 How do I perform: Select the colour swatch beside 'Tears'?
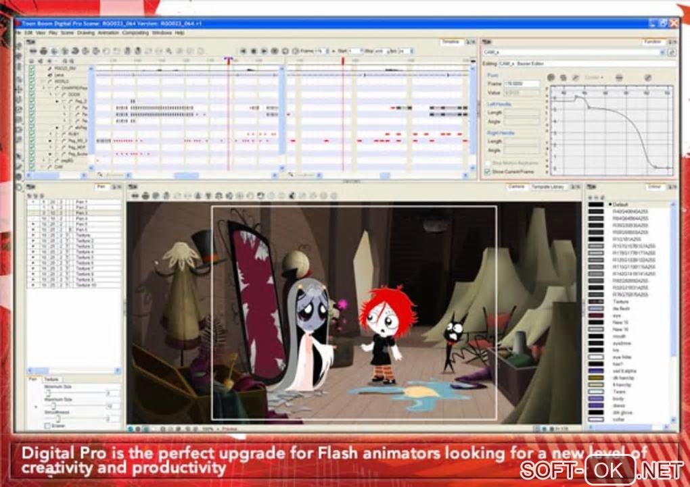click(596, 392)
